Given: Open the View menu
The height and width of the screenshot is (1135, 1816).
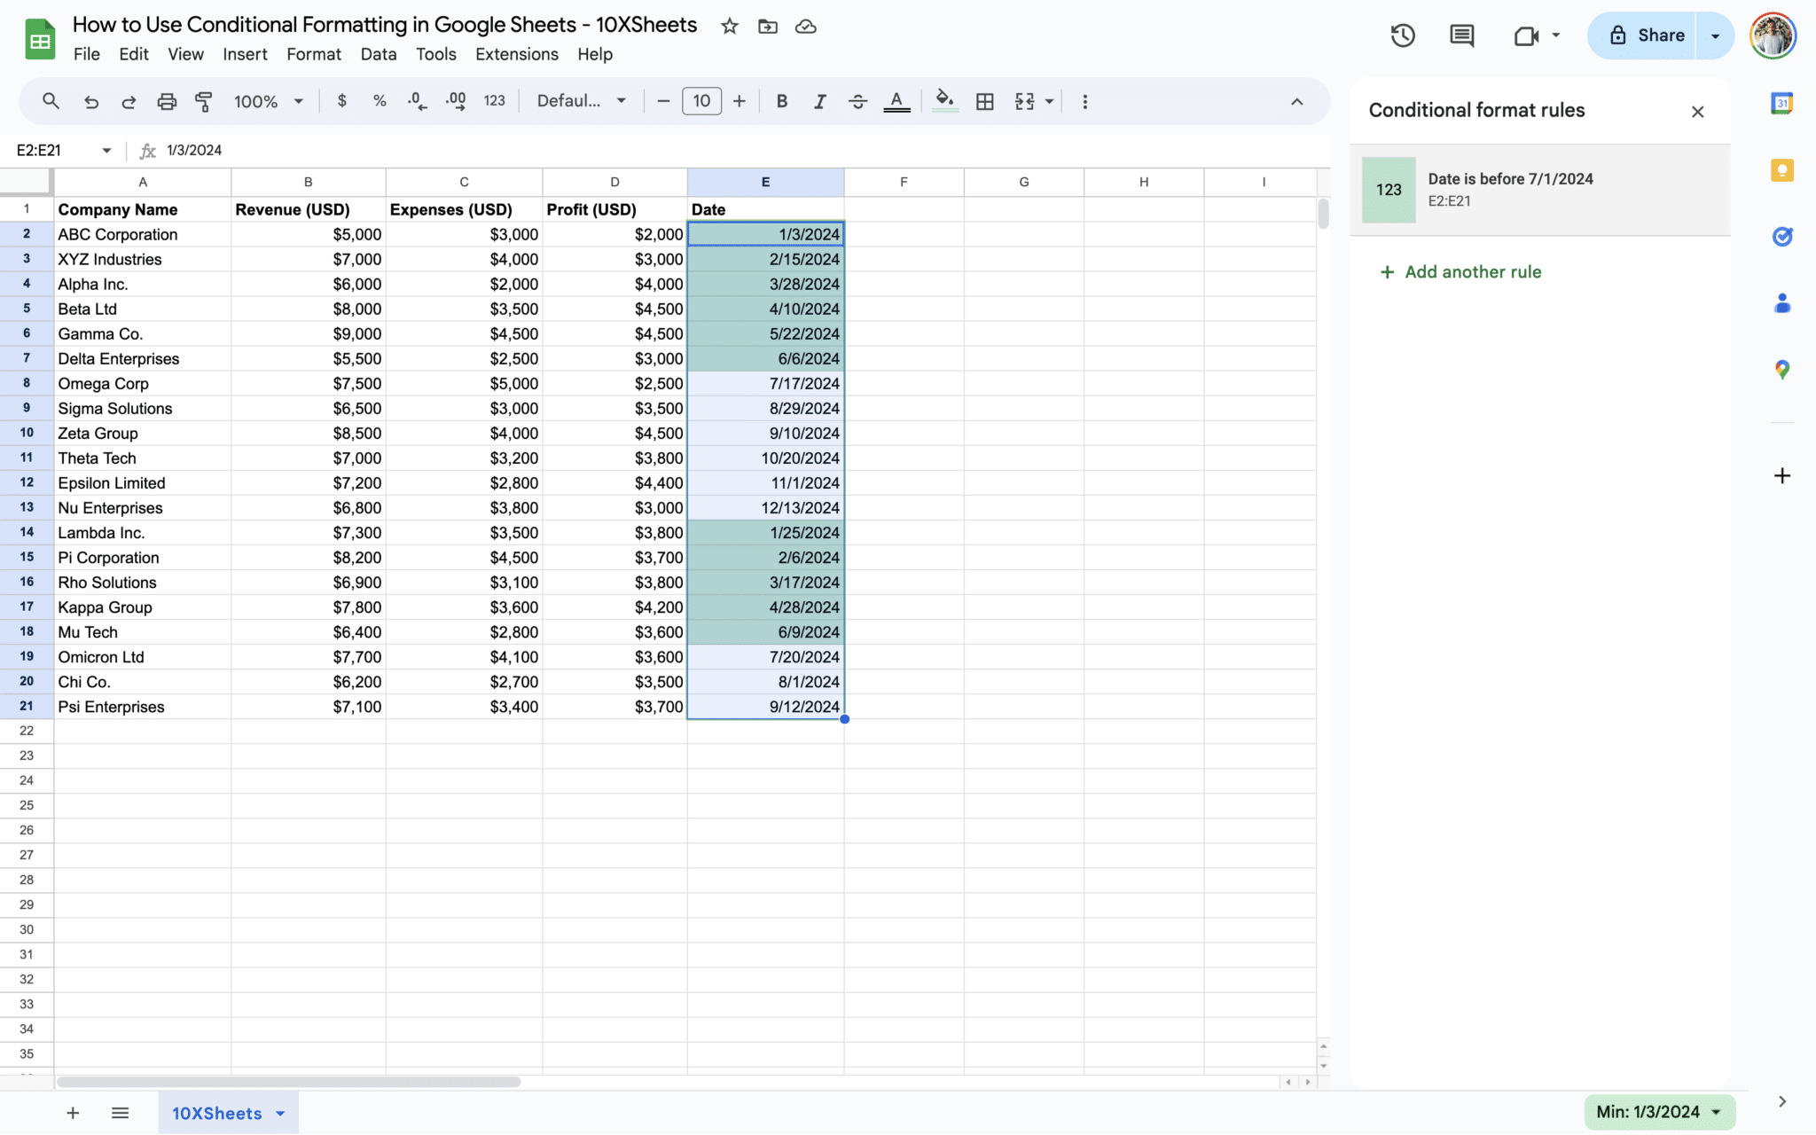Looking at the screenshot, I should pos(185,54).
